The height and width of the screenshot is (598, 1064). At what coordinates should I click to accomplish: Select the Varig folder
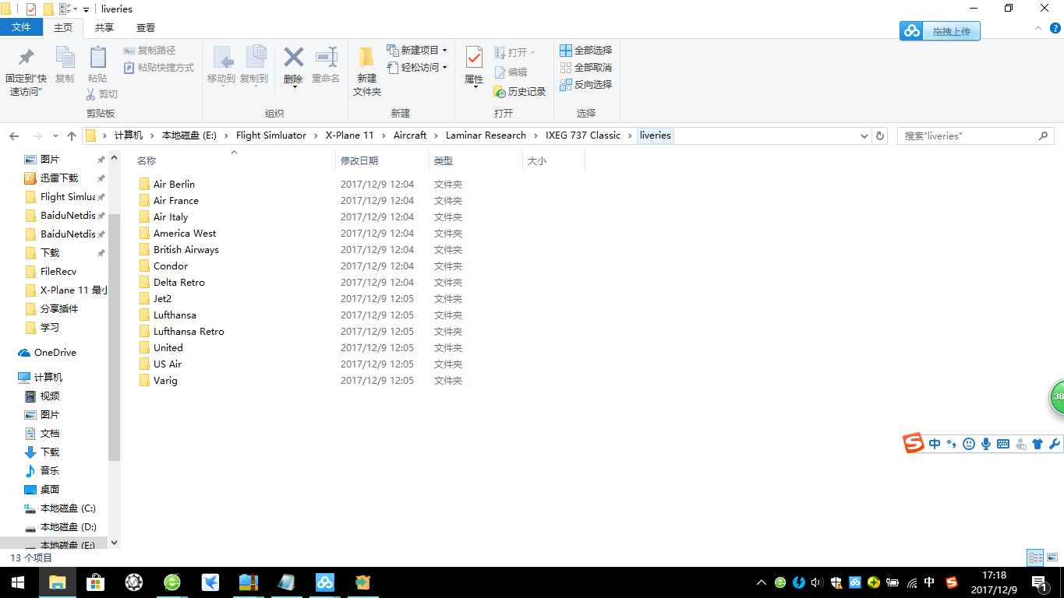(x=165, y=381)
